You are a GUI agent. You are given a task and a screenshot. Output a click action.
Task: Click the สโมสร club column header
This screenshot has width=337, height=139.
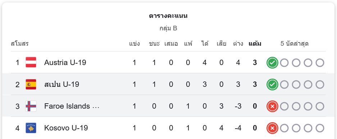point(19,44)
